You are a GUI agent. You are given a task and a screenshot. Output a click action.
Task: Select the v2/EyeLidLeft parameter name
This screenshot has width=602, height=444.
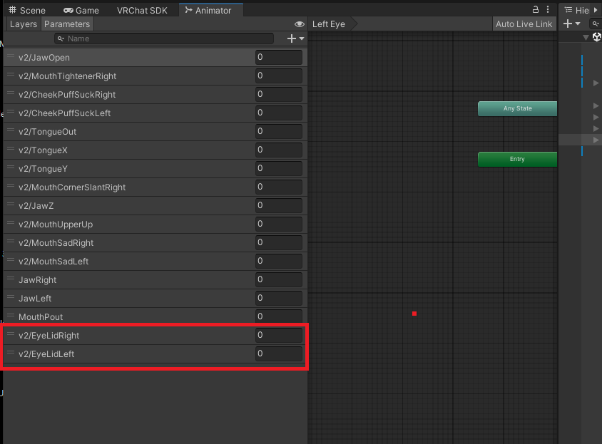(x=46, y=353)
